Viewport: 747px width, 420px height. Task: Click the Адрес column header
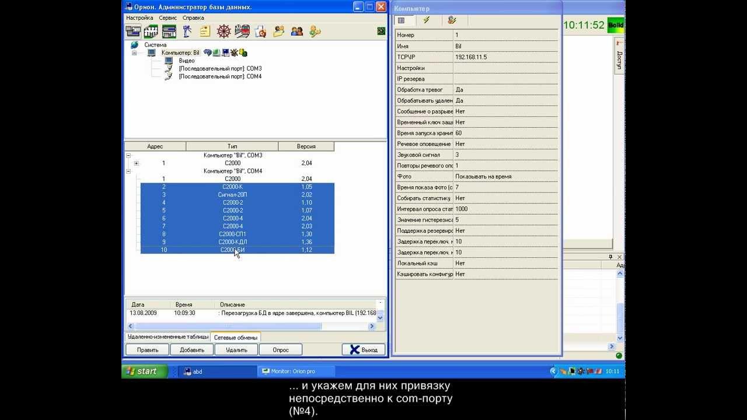155,146
